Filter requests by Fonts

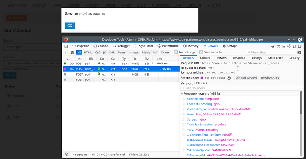coord(122,53)
